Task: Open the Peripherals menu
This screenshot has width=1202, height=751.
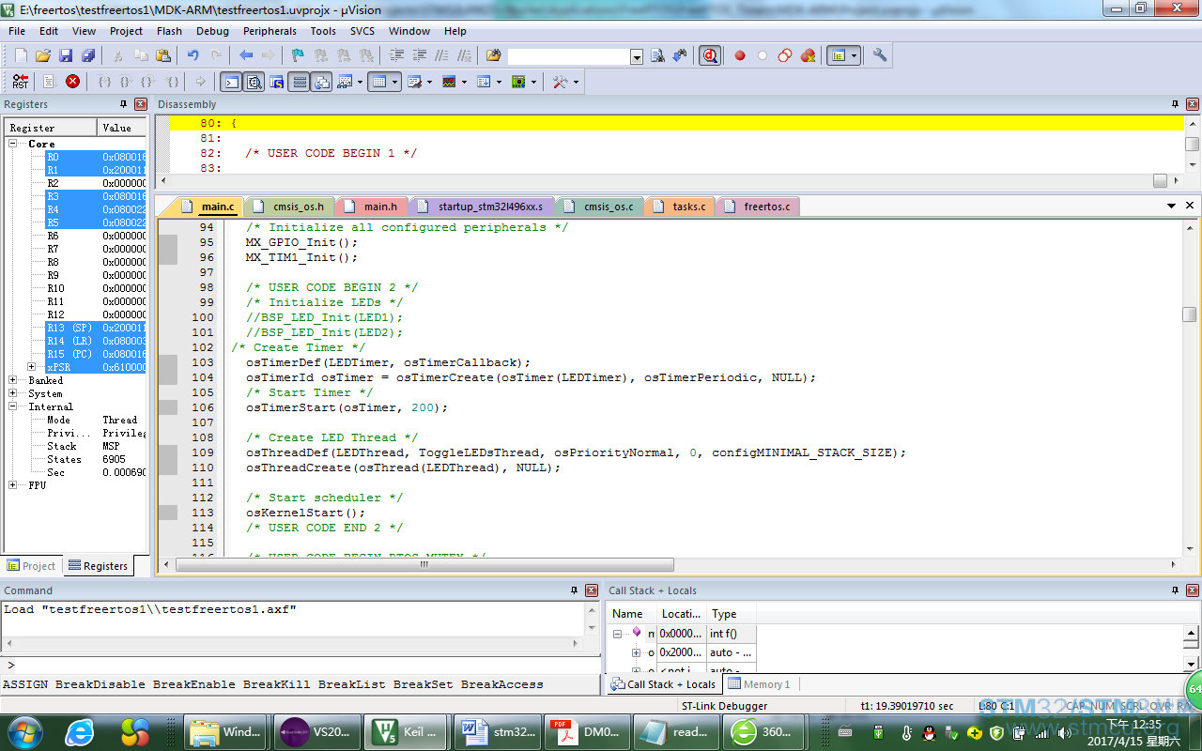Action: tap(270, 31)
